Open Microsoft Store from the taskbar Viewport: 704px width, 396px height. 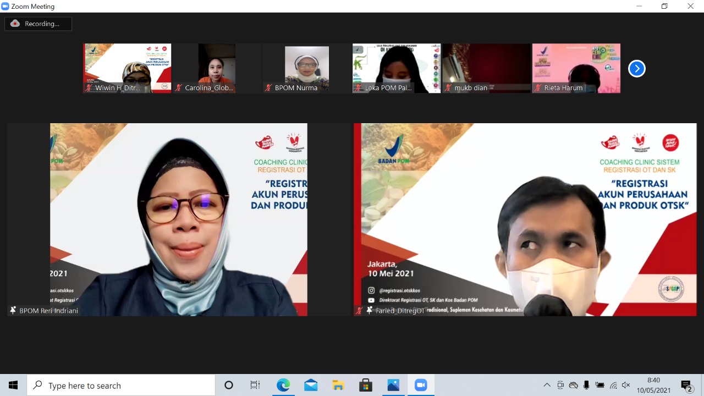tap(366, 386)
